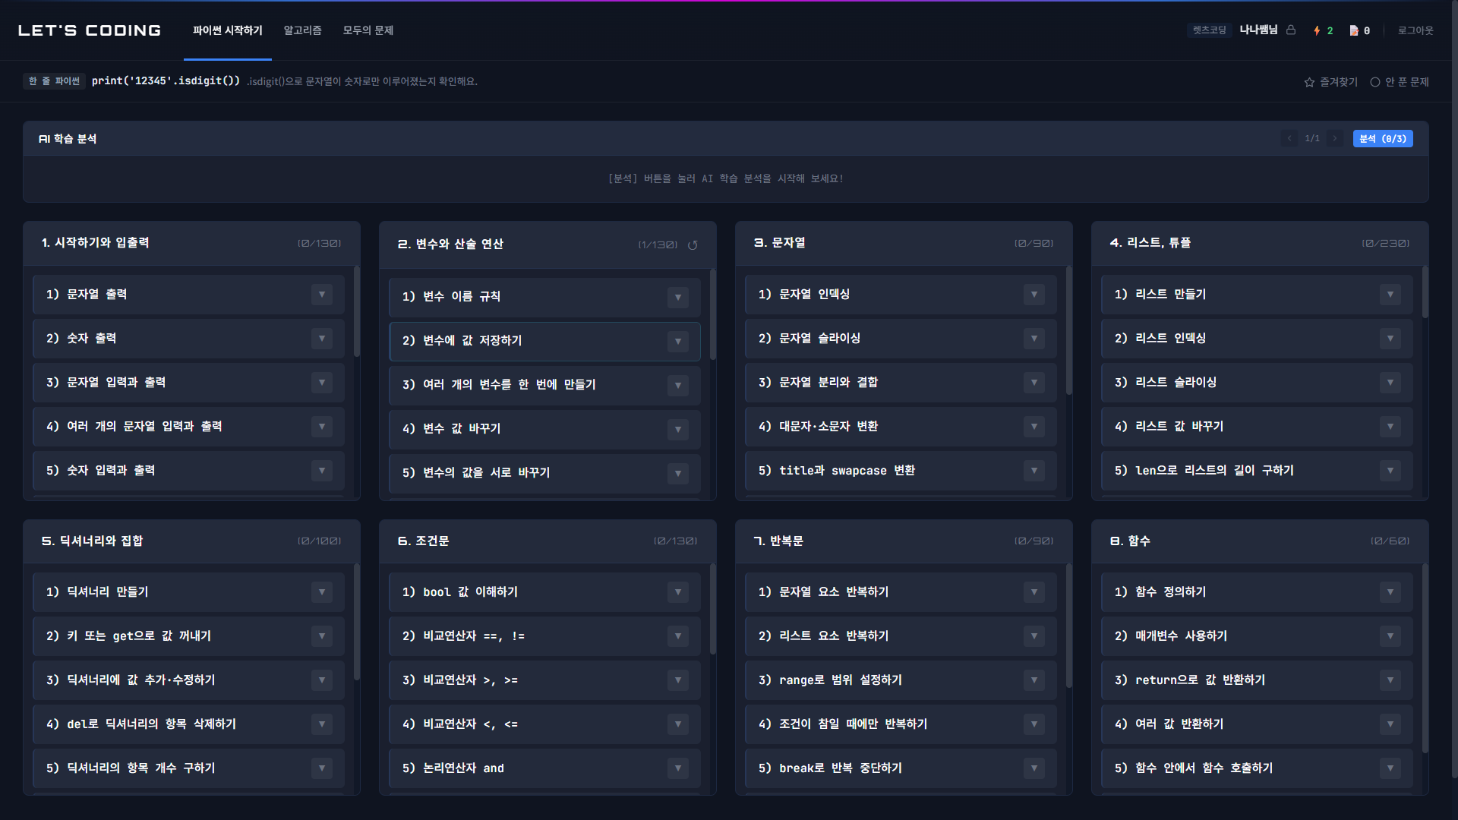This screenshot has width=1458, height=820.
Task: Open the 모두의 문제 tab
Action: (368, 30)
